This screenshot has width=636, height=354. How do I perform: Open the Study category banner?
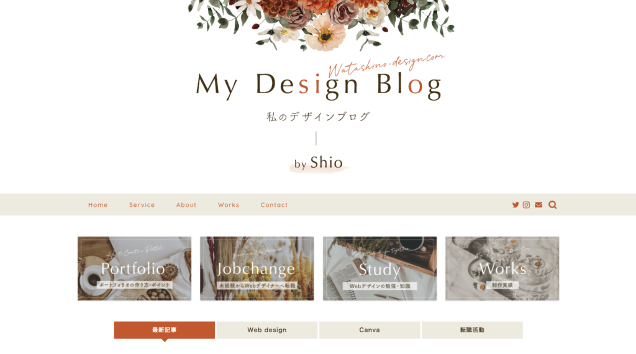[379, 268]
